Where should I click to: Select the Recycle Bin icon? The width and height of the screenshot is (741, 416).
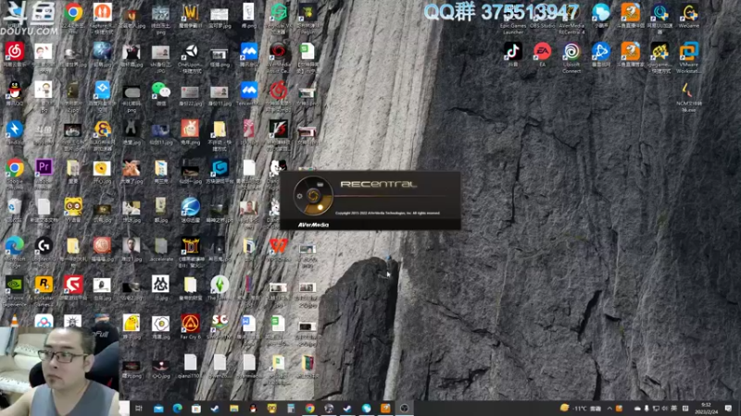15,210
